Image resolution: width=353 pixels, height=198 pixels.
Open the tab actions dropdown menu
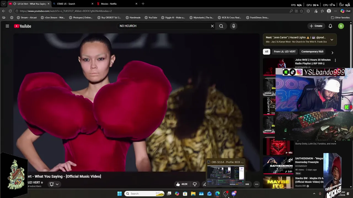tap(4, 4)
